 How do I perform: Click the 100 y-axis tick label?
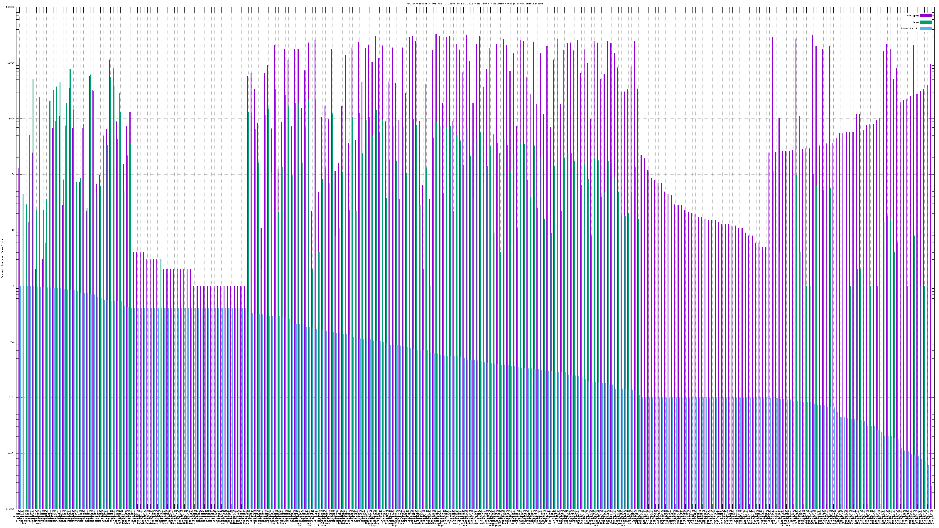(x=13, y=175)
